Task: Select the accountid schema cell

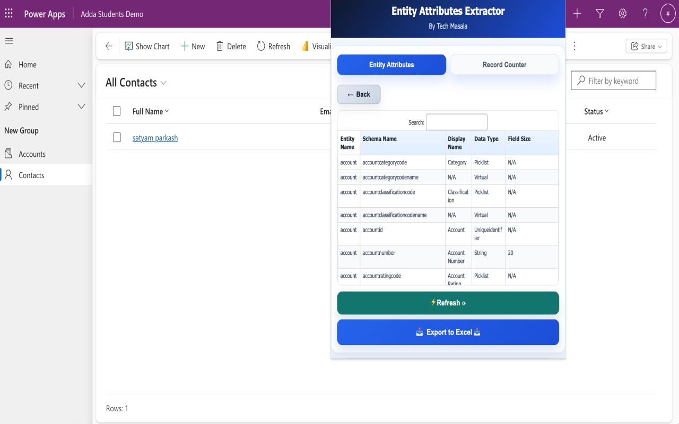Action: click(403, 234)
